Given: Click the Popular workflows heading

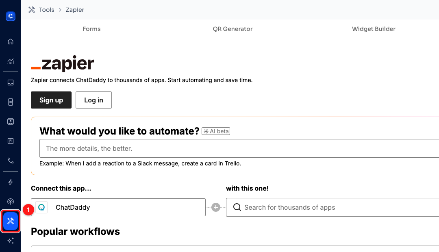Looking at the screenshot, I should [75, 232].
